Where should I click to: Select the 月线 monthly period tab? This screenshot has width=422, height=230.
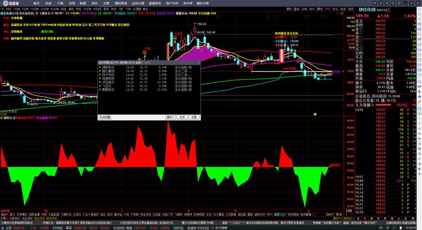coord(78,9)
